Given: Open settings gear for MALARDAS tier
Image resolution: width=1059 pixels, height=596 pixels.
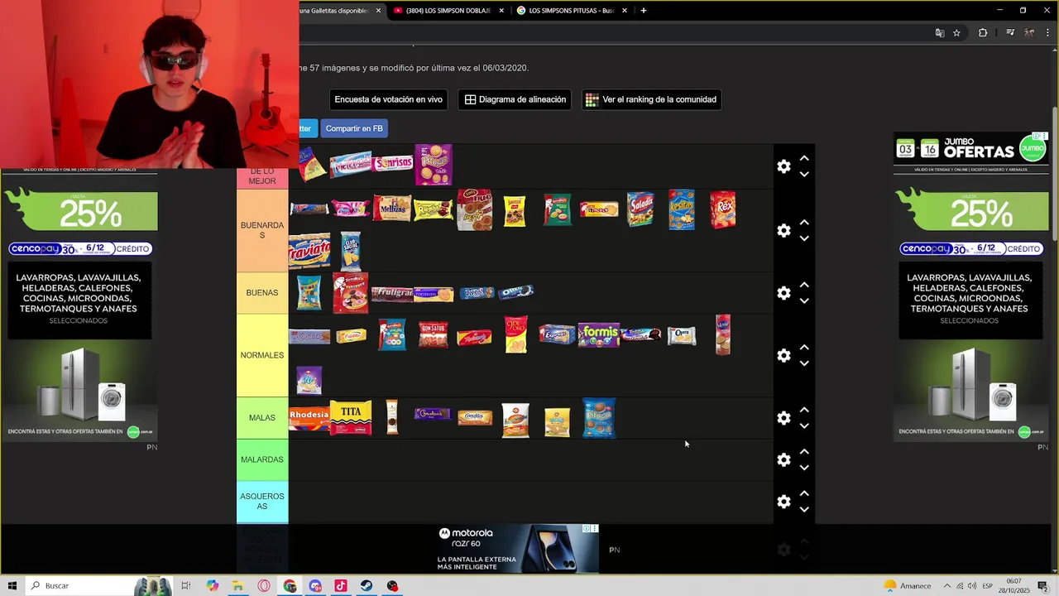Looking at the screenshot, I should click(783, 459).
